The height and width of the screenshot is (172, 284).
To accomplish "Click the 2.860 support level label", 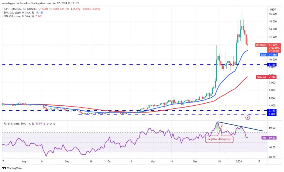I will [273, 114].
